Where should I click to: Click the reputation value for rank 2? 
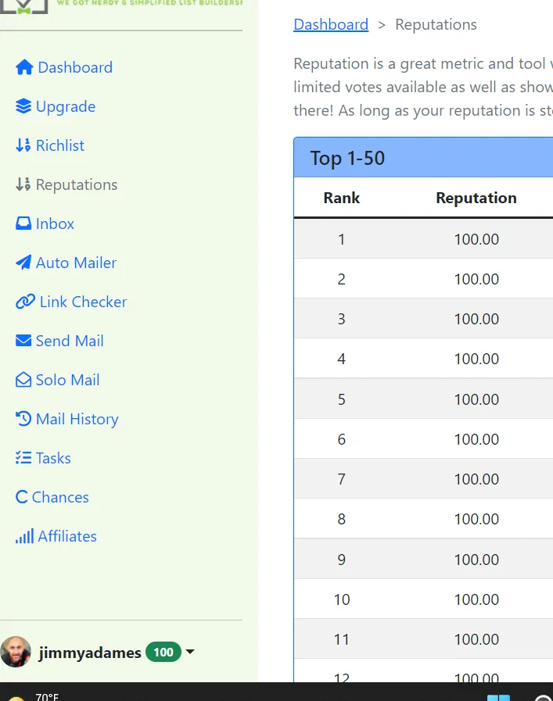click(476, 279)
